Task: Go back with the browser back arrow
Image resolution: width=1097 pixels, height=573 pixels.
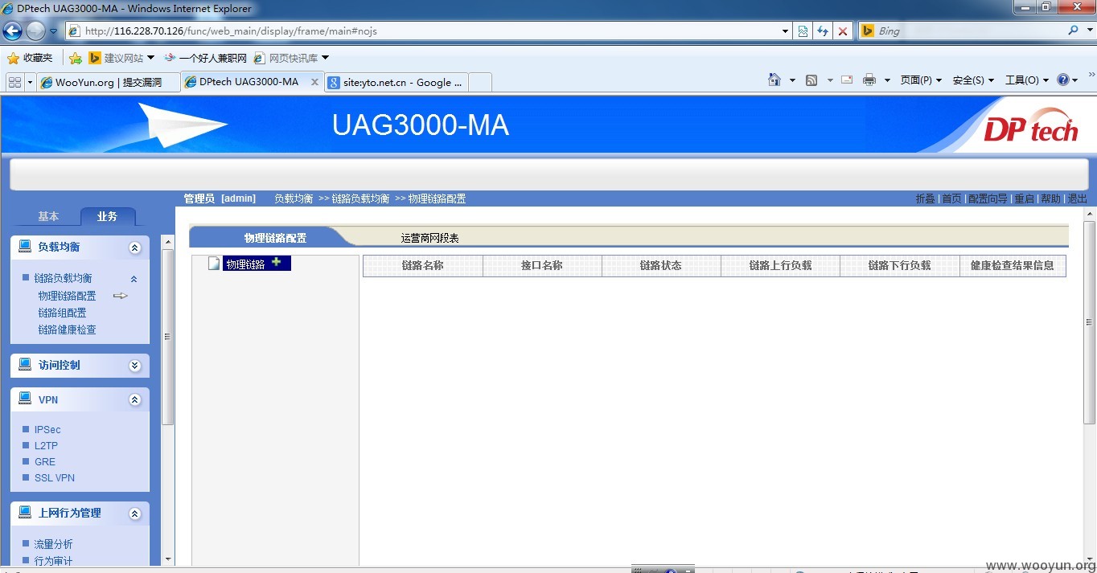Action: tap(12, 31)
